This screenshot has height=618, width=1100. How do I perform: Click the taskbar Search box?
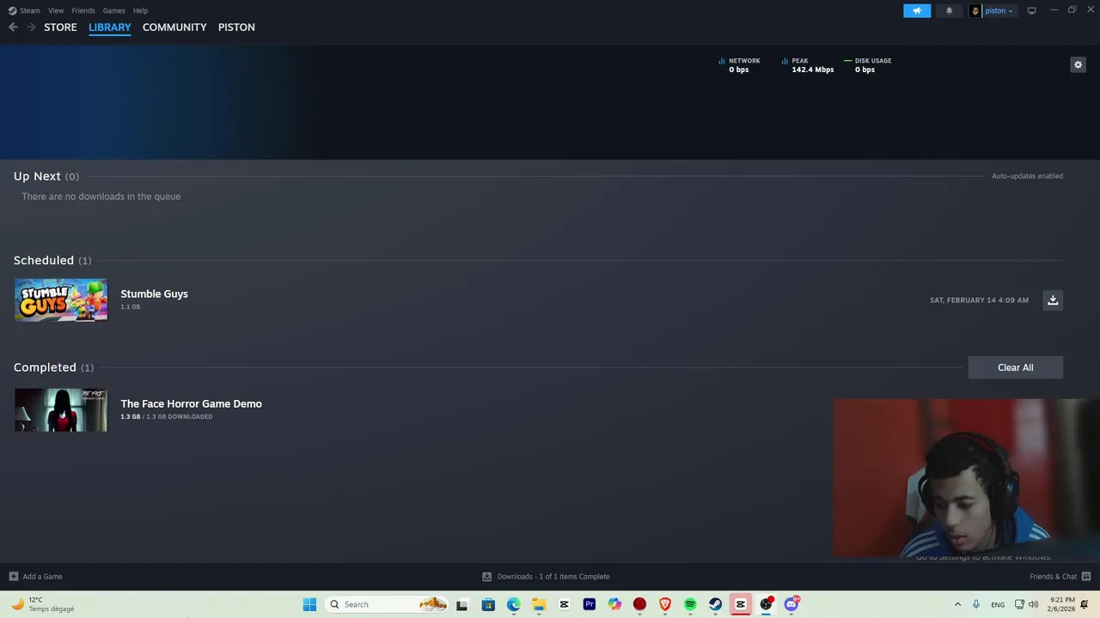click(x=388, y=604)
